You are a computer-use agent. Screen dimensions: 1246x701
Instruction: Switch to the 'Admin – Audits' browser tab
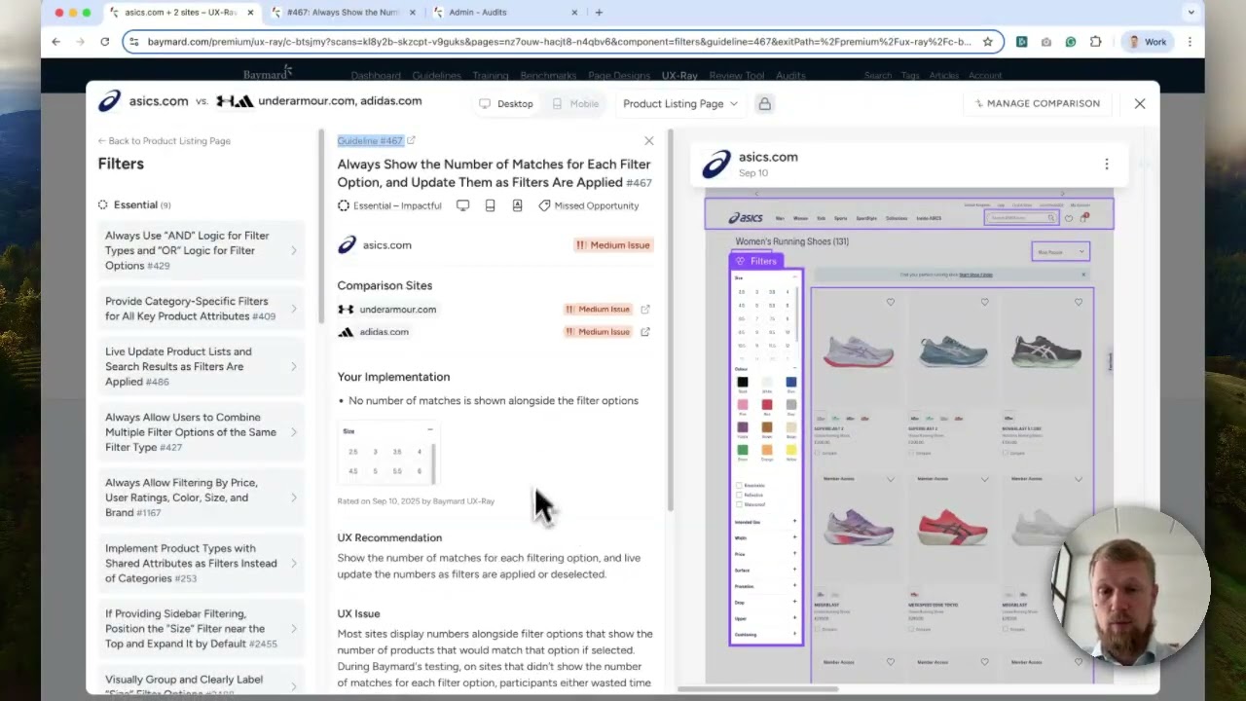[504, 13]
